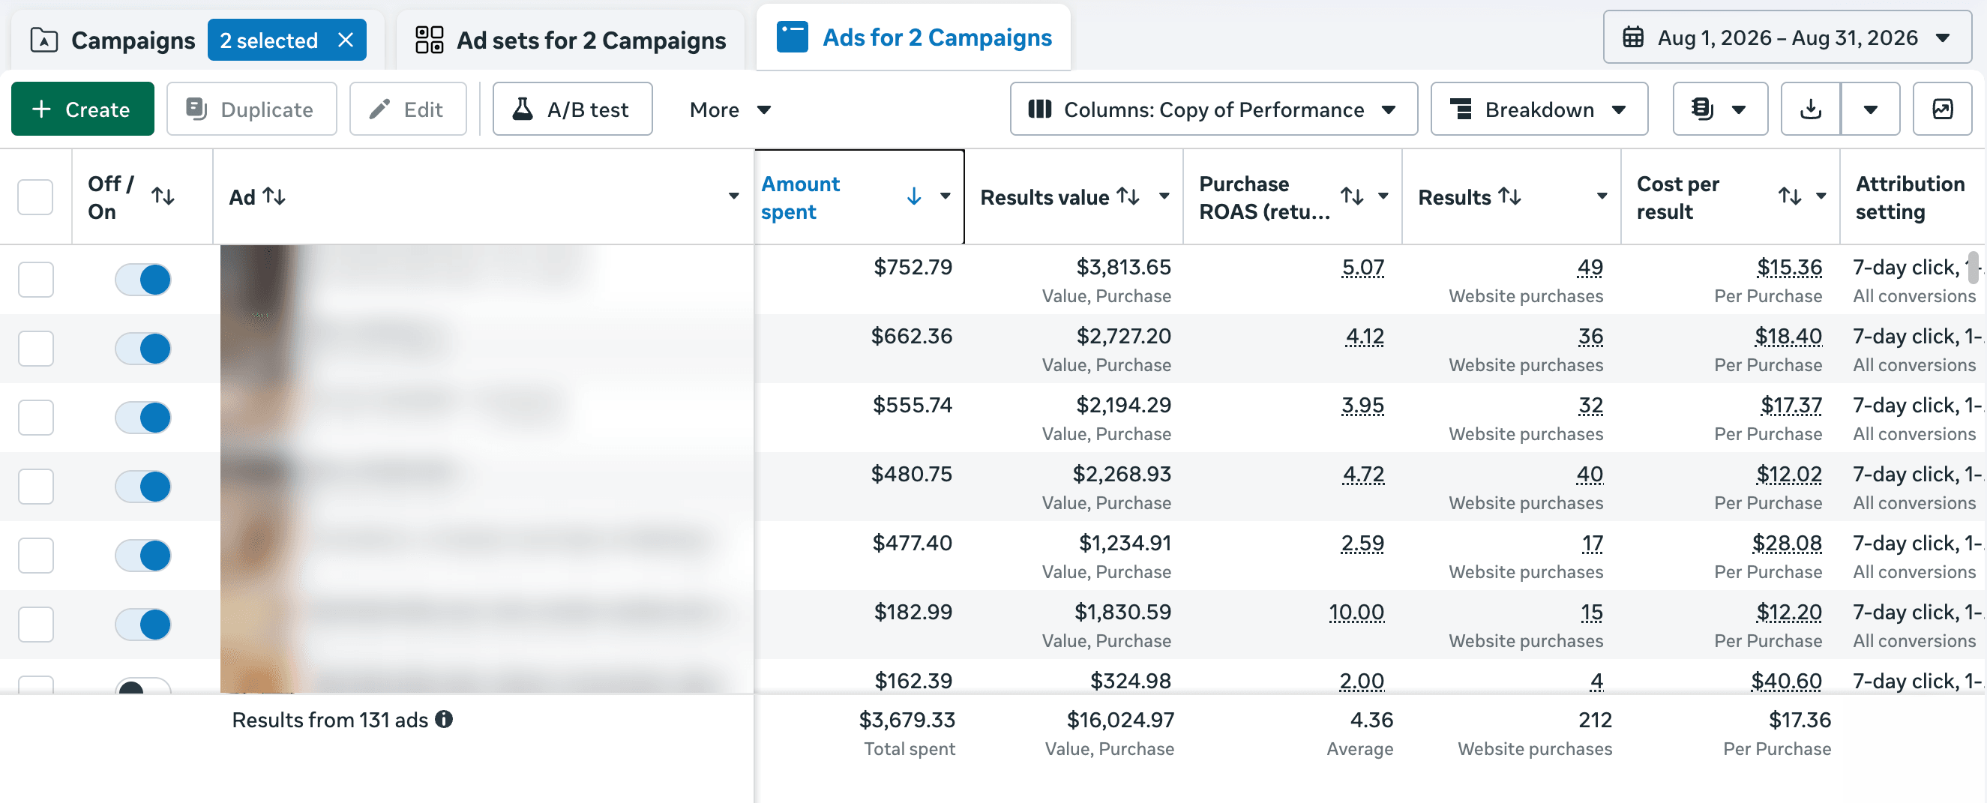Show info about Results from 131 ads
The height and width of the screenshot is (803, 1987).
click(x=444, y=719)
